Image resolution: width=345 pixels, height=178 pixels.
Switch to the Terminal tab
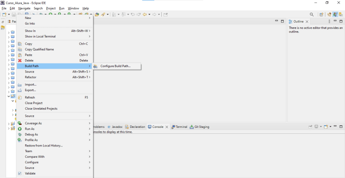(179, 127)
